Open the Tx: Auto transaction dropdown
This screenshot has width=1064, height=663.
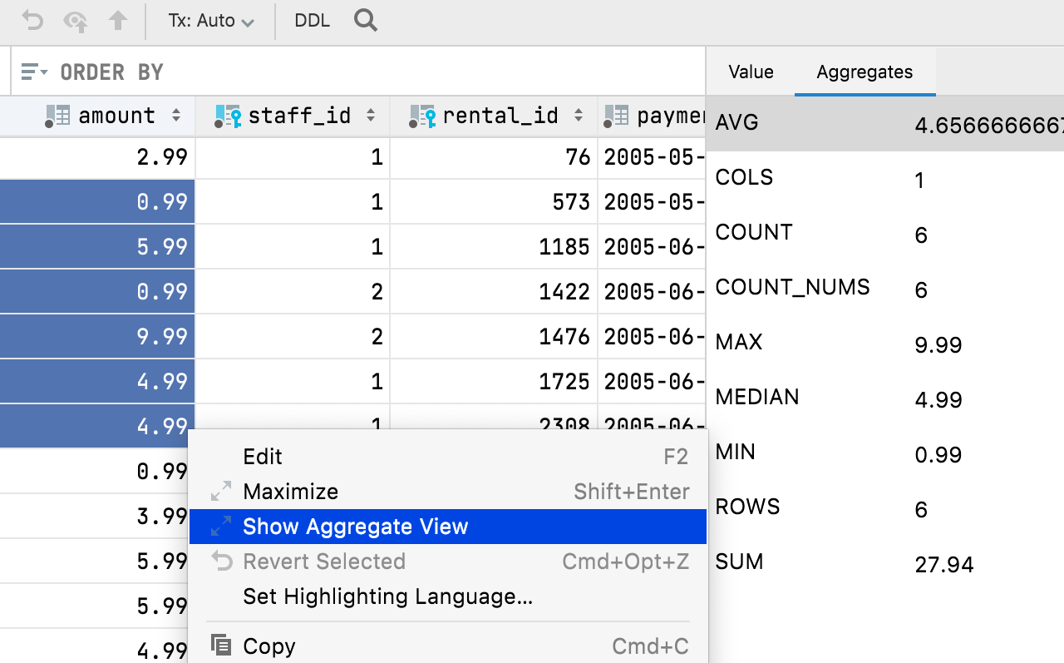(211, 21)
